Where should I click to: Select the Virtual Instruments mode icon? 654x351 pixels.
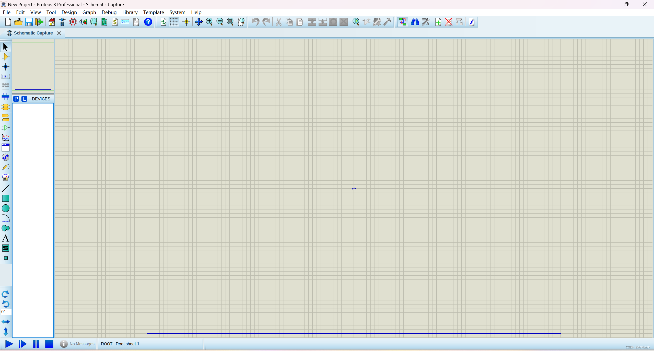pyautogui.click(x=5, y=177)
